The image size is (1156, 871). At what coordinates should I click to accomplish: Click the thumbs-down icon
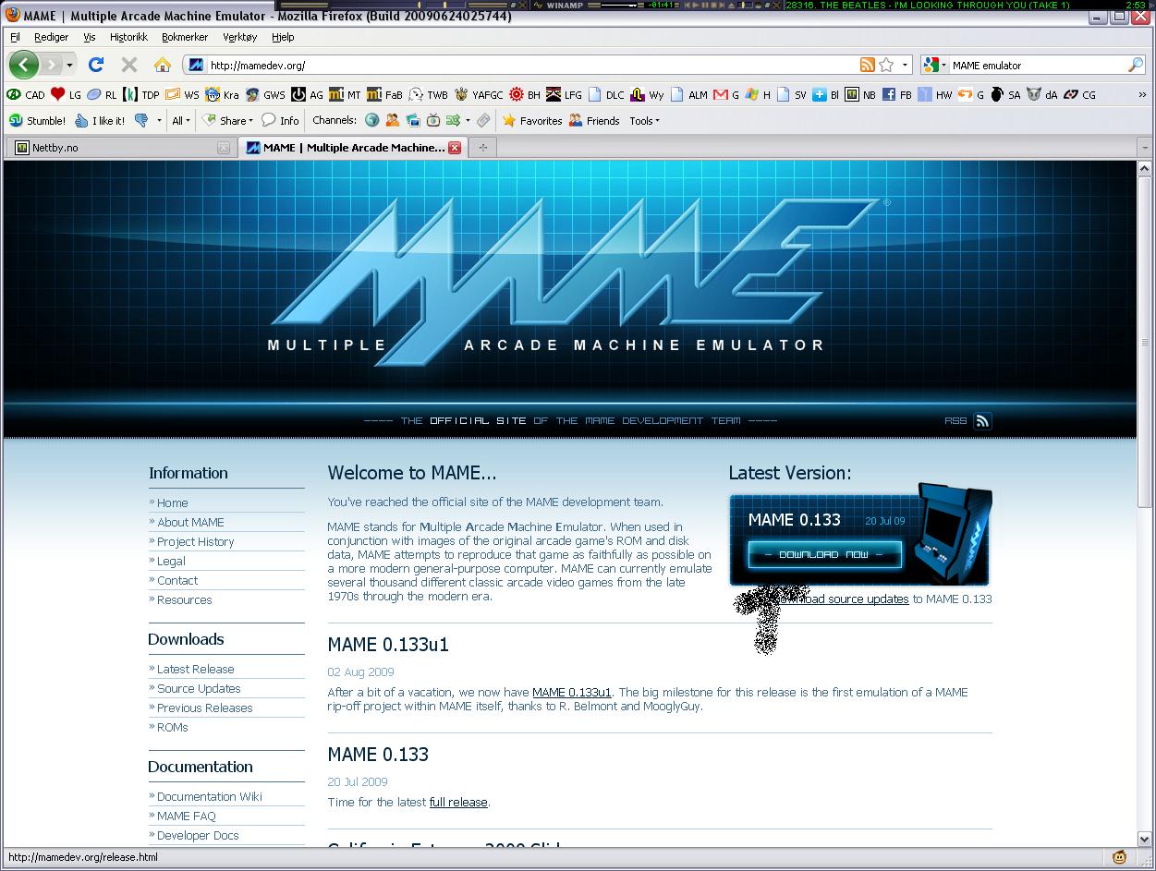[141, 120]
